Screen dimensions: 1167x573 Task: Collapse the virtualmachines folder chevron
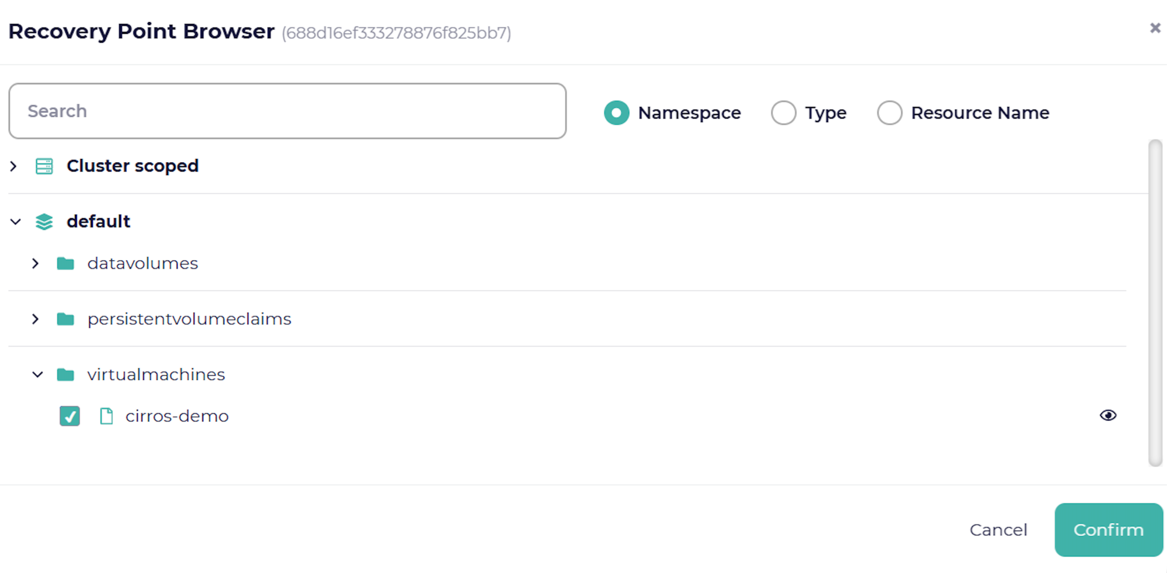pos(37,375)
